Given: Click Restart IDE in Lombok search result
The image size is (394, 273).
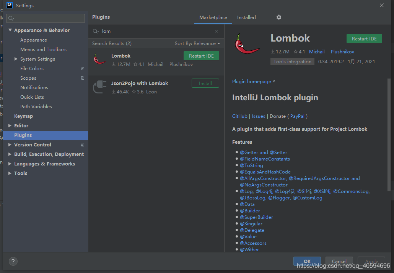Looking at the screenshot, I should [x=201, y=56].
